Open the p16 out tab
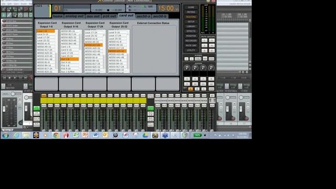 pos(109,16)
